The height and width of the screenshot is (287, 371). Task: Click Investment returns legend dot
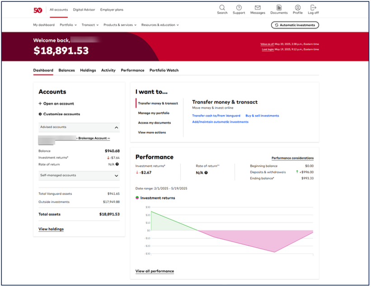[137, 198]
